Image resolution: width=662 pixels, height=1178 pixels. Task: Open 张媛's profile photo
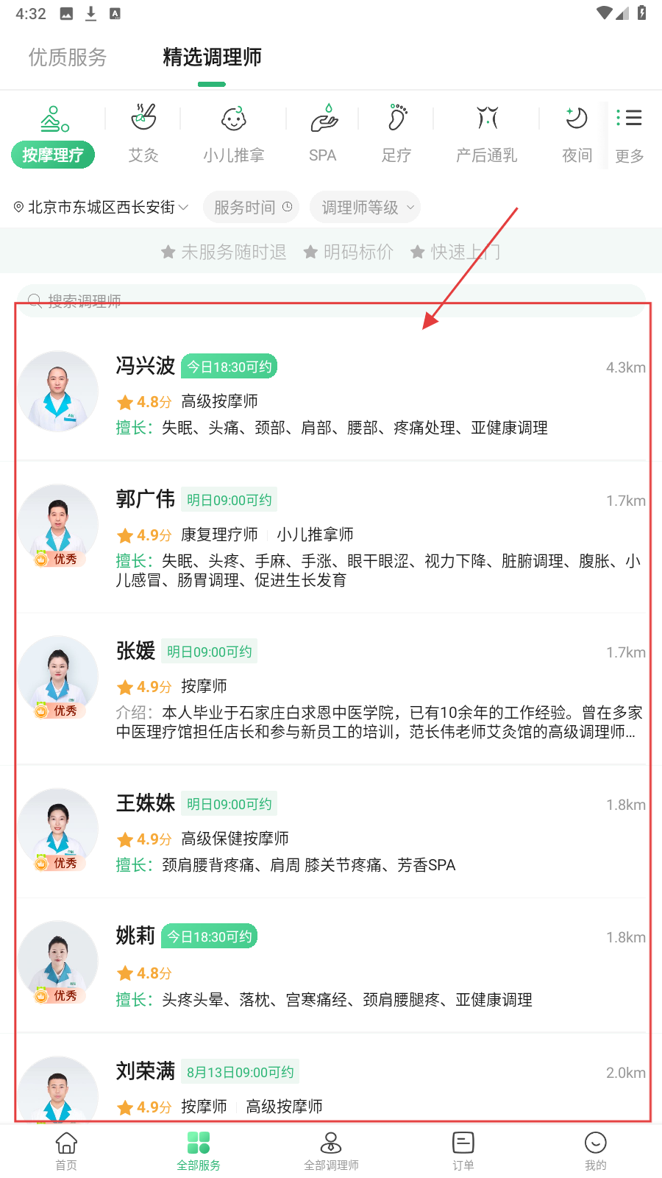(58, 676)
